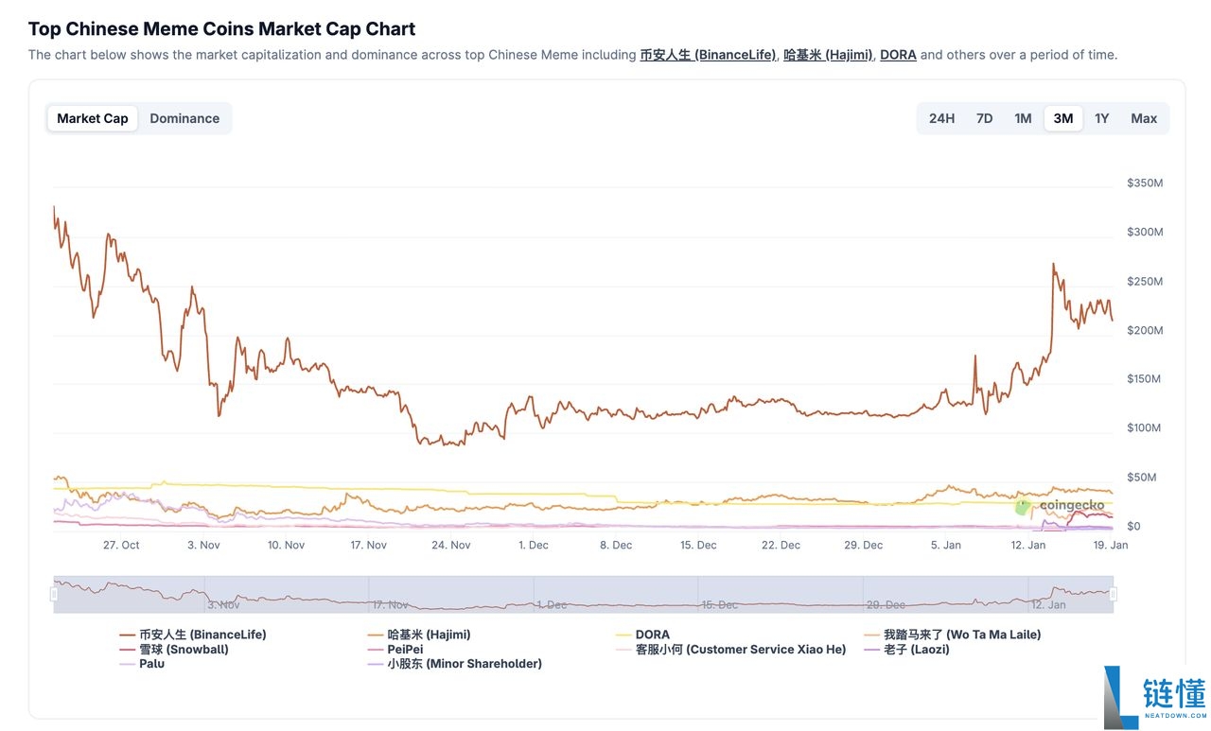Click the $50M y-axis label
The image size is (1211, 731).
pos(1142,477)
